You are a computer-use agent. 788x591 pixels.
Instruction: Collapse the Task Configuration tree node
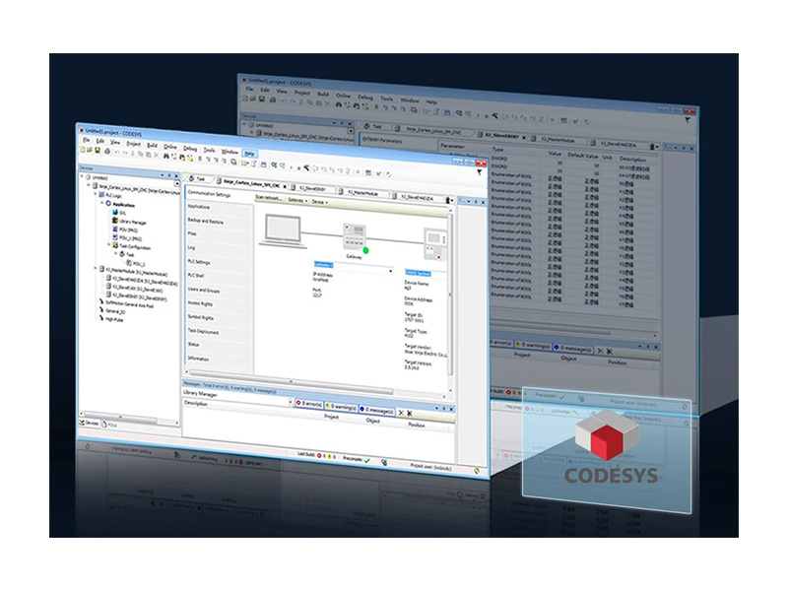coord(109,244)
